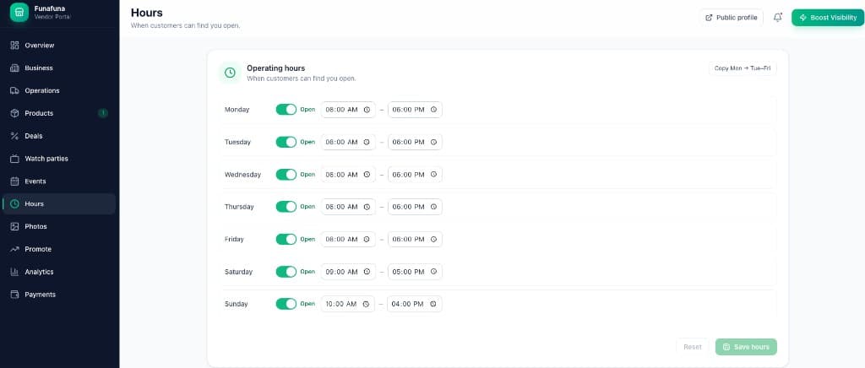Click the Promote trend arrow icon
This screenshot has width=865, height=368.
pyautogui.click(x=15, y=249)
